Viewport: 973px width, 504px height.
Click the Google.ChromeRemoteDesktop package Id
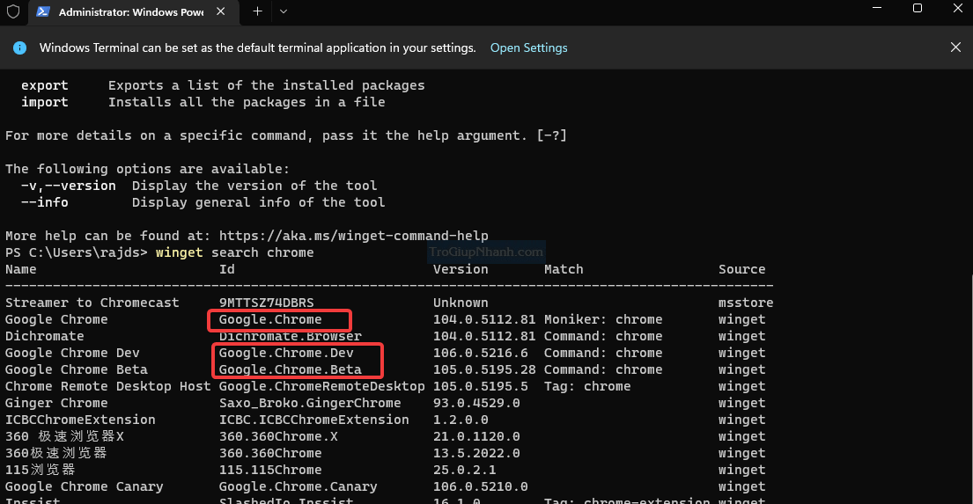click(x=321, y=386)
